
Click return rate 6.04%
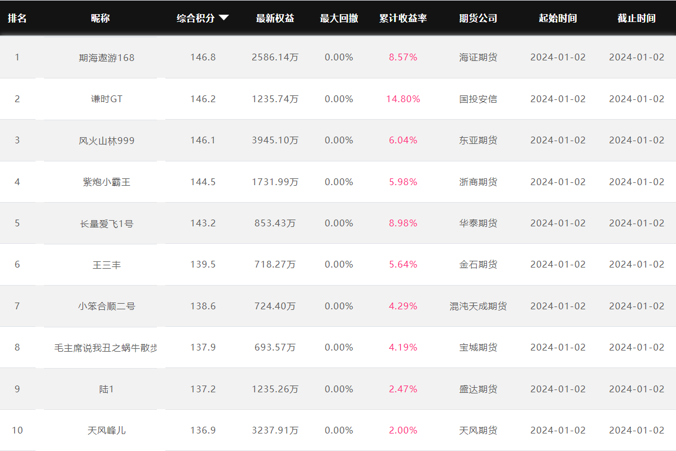pos(403,140)
